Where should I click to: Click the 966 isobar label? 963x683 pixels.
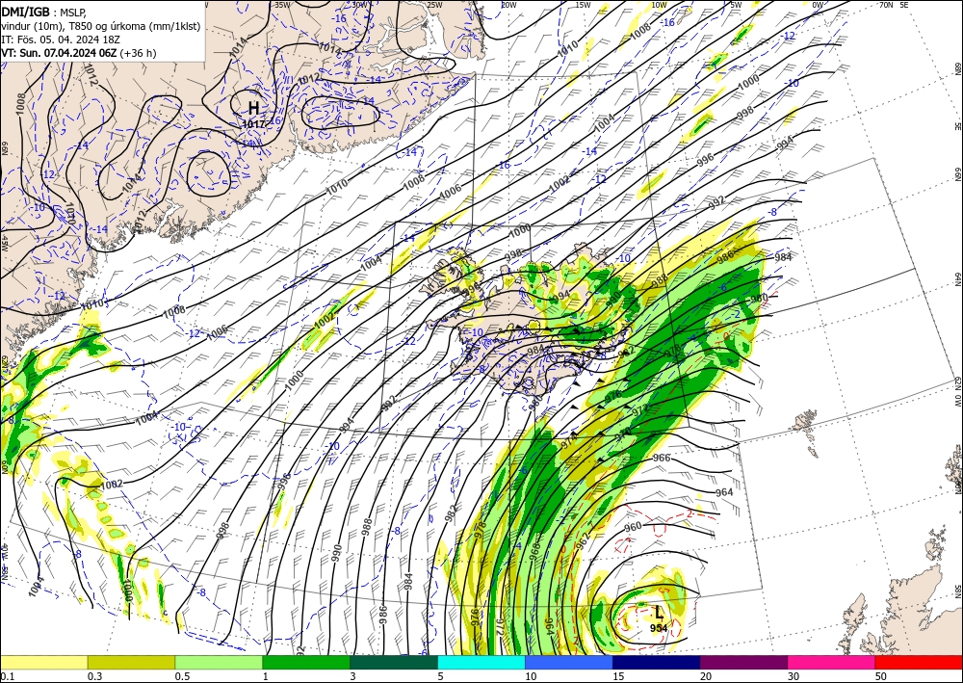point(662,458)
